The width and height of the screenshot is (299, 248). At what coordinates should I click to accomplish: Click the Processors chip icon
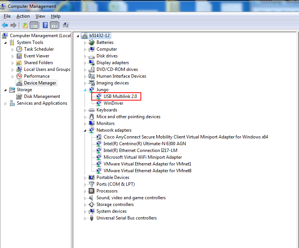(x=92, y=191)
